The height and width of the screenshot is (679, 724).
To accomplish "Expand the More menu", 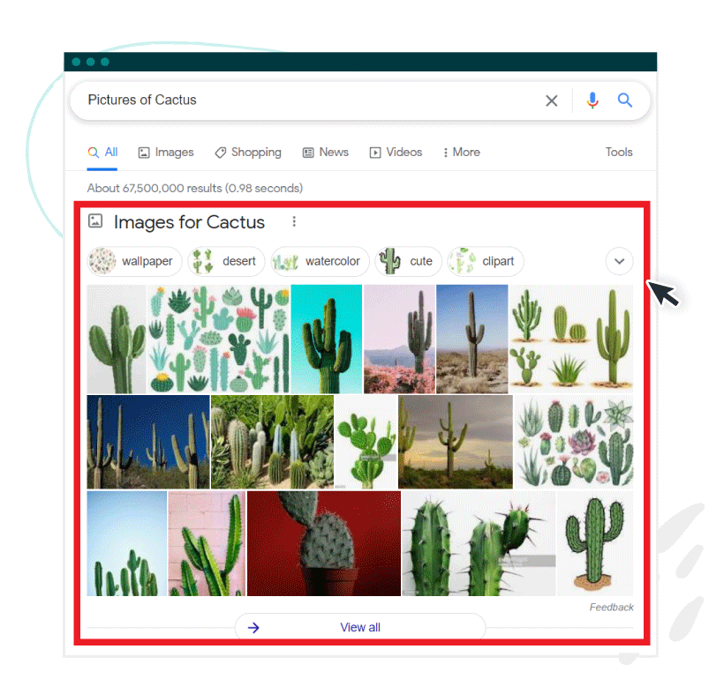I will [461, 153].
